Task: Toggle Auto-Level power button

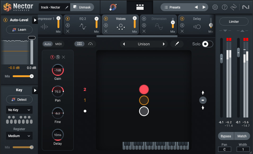Action: coord(6,20)
